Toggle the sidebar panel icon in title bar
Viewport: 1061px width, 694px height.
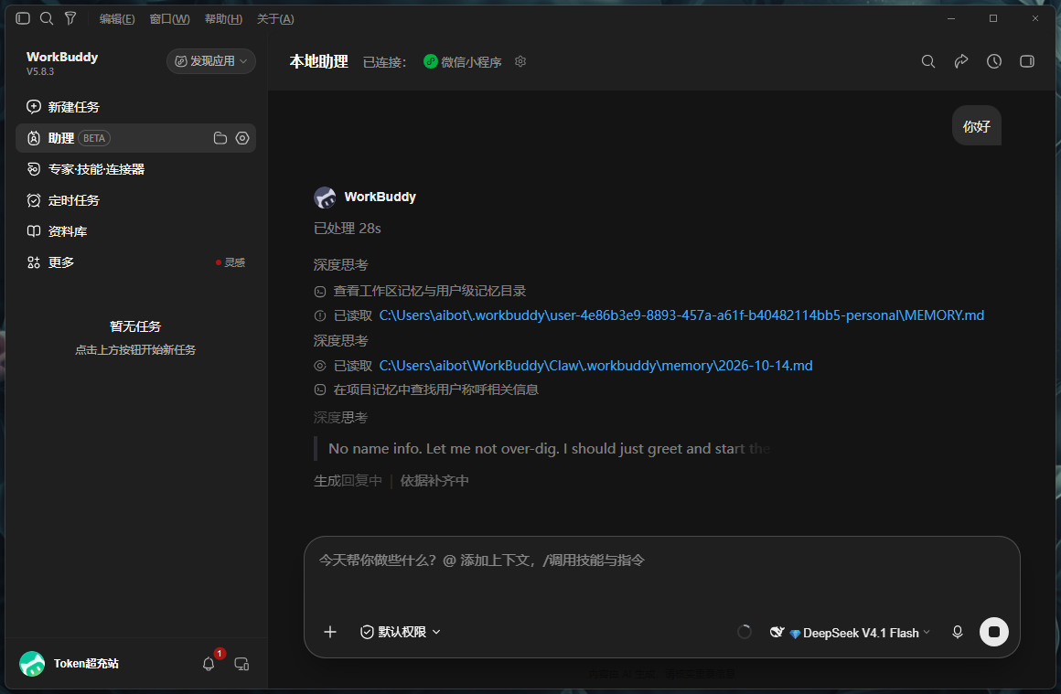tap(22, 18)
